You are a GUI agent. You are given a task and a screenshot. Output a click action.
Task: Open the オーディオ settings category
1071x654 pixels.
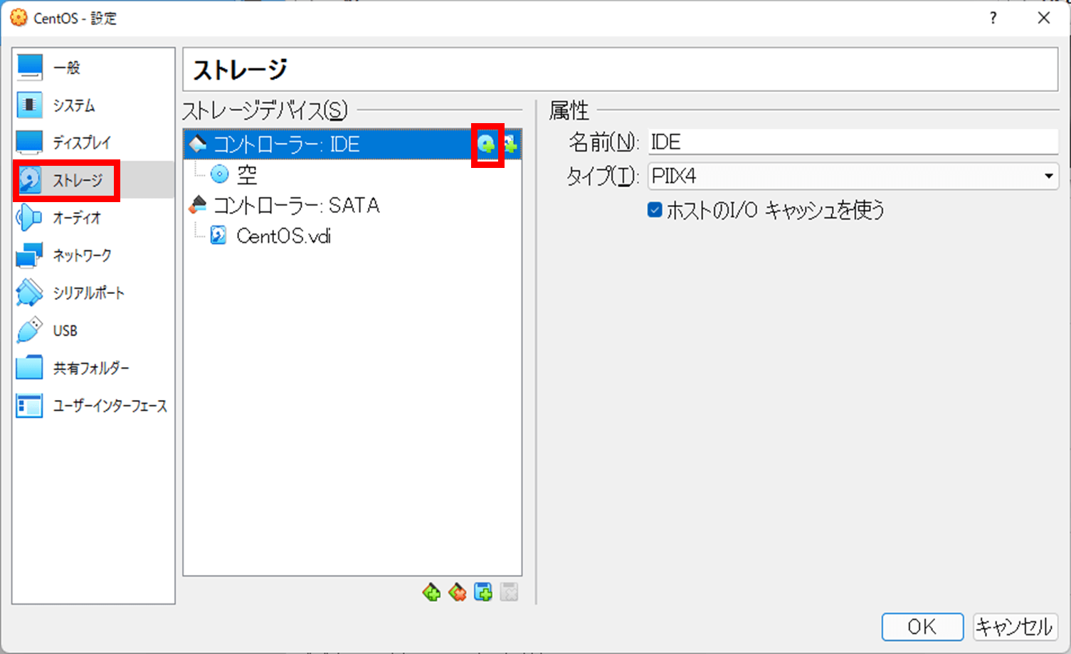(93, 218)
